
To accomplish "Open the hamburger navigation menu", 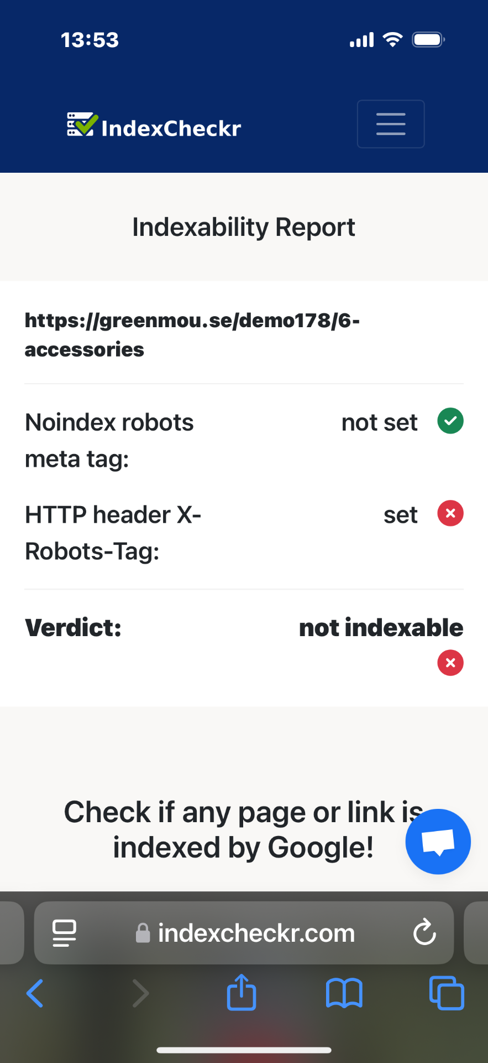I will (391, 124).
